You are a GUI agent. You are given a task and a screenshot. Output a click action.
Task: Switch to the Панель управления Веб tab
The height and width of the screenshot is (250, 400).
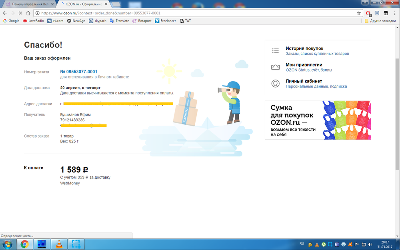[30, 4]
